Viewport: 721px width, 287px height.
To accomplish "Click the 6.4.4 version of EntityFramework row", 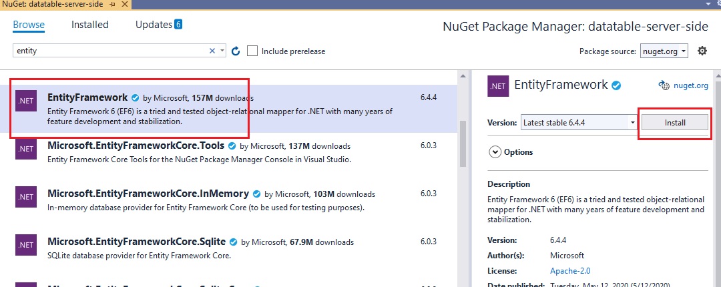I will point(428,98).
